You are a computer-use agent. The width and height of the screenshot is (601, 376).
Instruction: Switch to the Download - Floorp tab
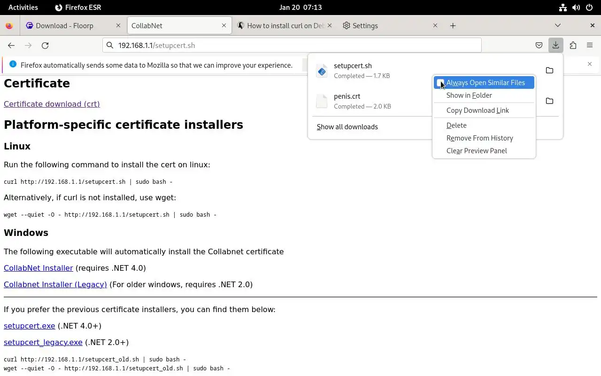pyautogui.click(x=73, y=25)
